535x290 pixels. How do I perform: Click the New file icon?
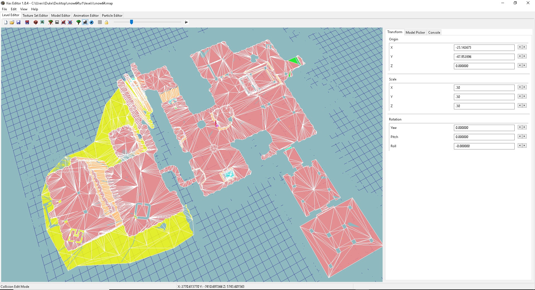pos(6,22)
